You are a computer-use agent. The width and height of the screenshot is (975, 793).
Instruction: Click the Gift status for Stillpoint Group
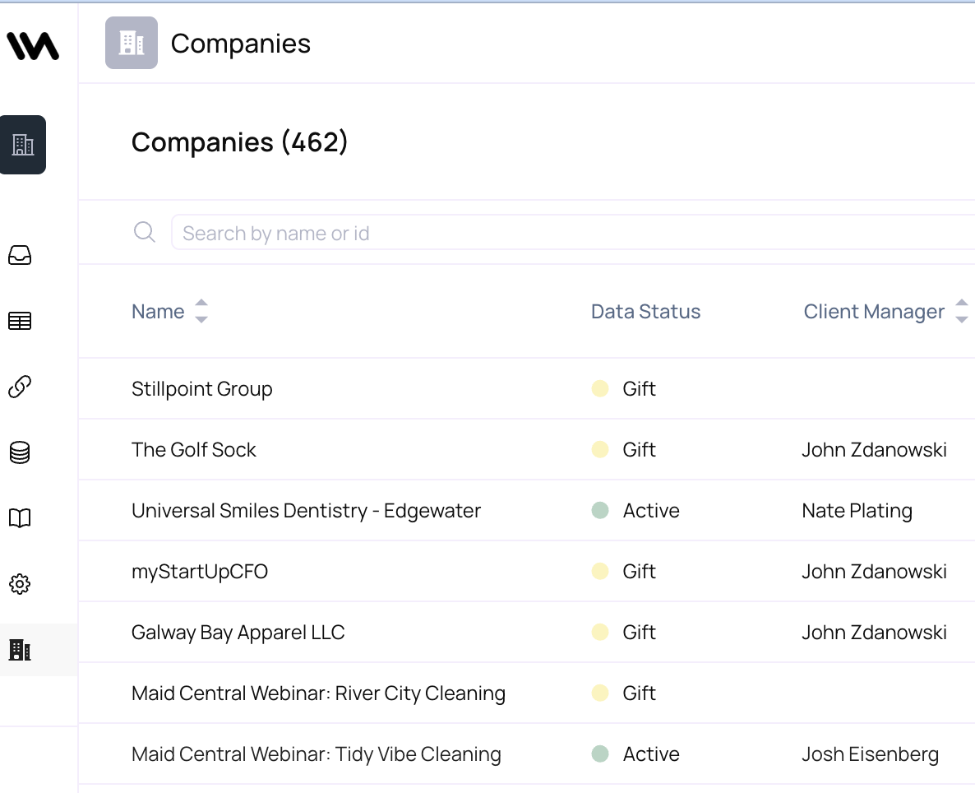click(624, 388)
